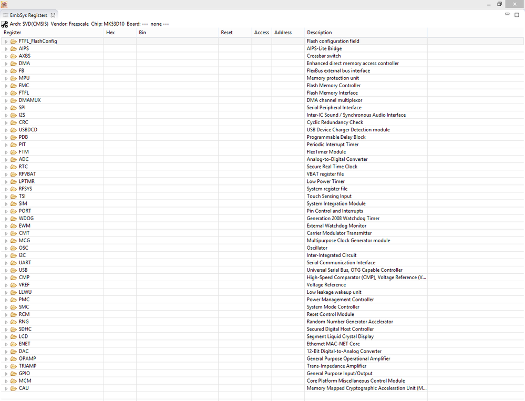This screenshot has height=401, width=525.
Task: Select the CAU tree row
Action: coord(263,388)
